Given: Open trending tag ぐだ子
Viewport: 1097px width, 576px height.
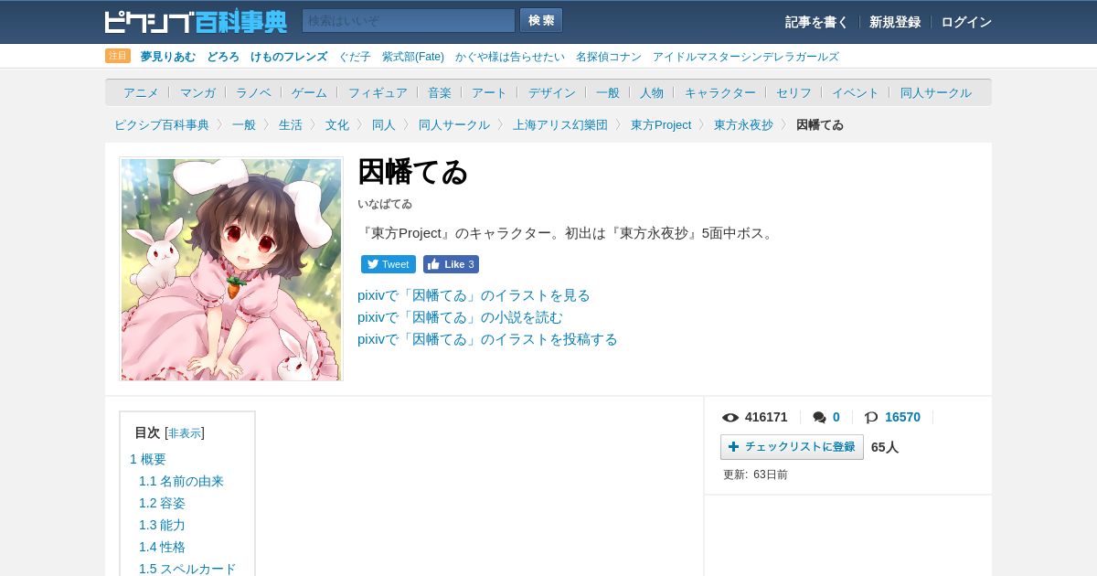Looking at the screenshot, I should pyautogui.click(x=355, y=57).
